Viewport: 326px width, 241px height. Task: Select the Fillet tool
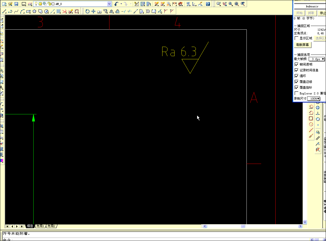click(166, 11)
